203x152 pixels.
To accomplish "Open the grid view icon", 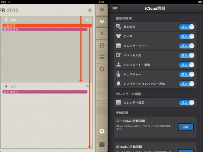I will [x=102, y=45].
